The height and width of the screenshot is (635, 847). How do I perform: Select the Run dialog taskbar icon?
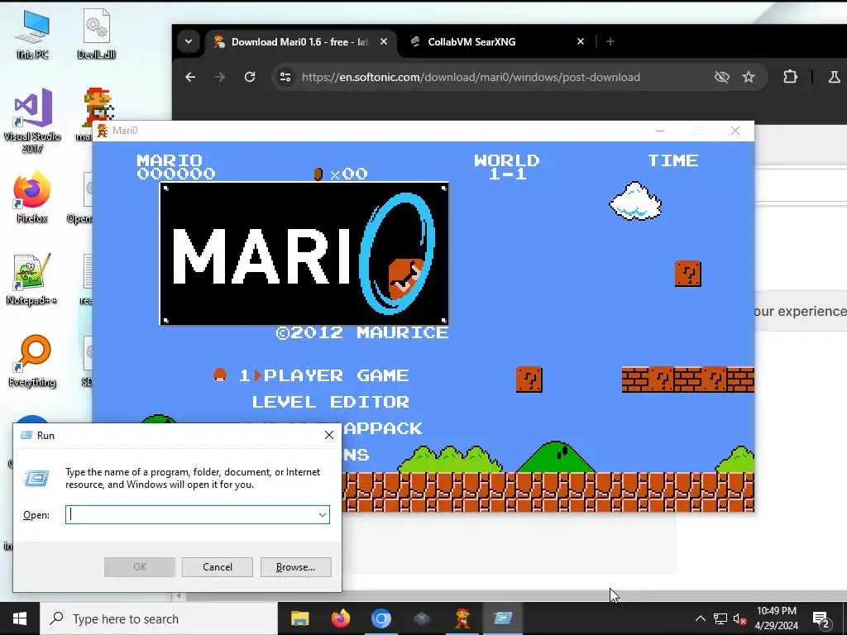(503, 618)
